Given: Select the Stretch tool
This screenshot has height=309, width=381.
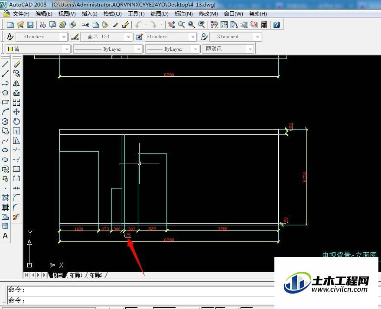Looking at the screenshot, I should [16, 140].
